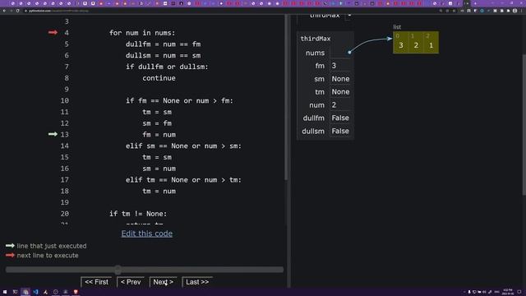Click the sm variable value None
Viewport: 526px width, 296px height.
tap(340, 79)
